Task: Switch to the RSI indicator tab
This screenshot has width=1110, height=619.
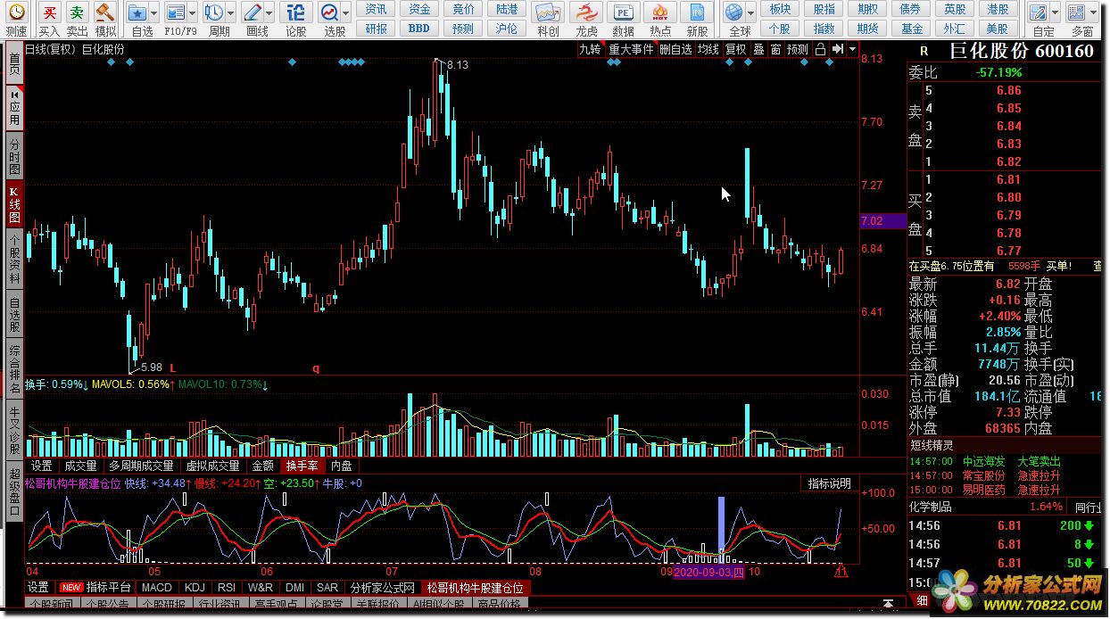Action: pos(227,588)
